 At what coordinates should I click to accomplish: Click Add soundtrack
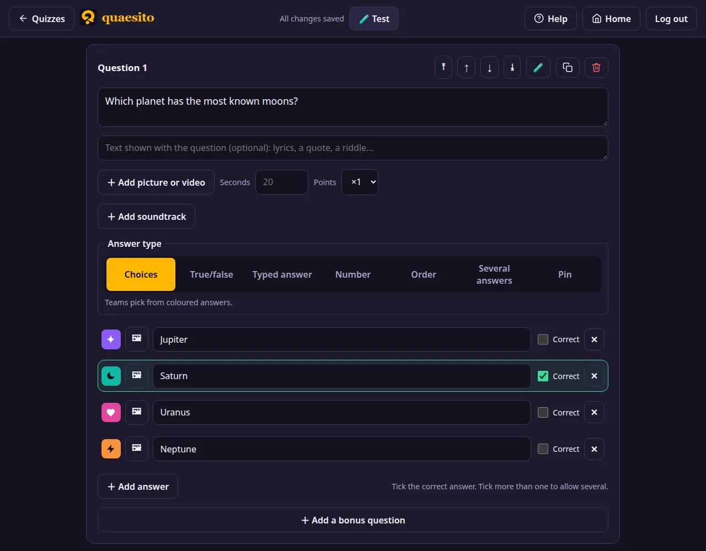tap(146, 217)
